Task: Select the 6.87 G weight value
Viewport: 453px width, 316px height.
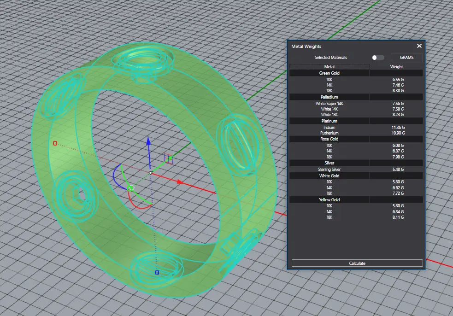Action: click(x=398, y=151)
